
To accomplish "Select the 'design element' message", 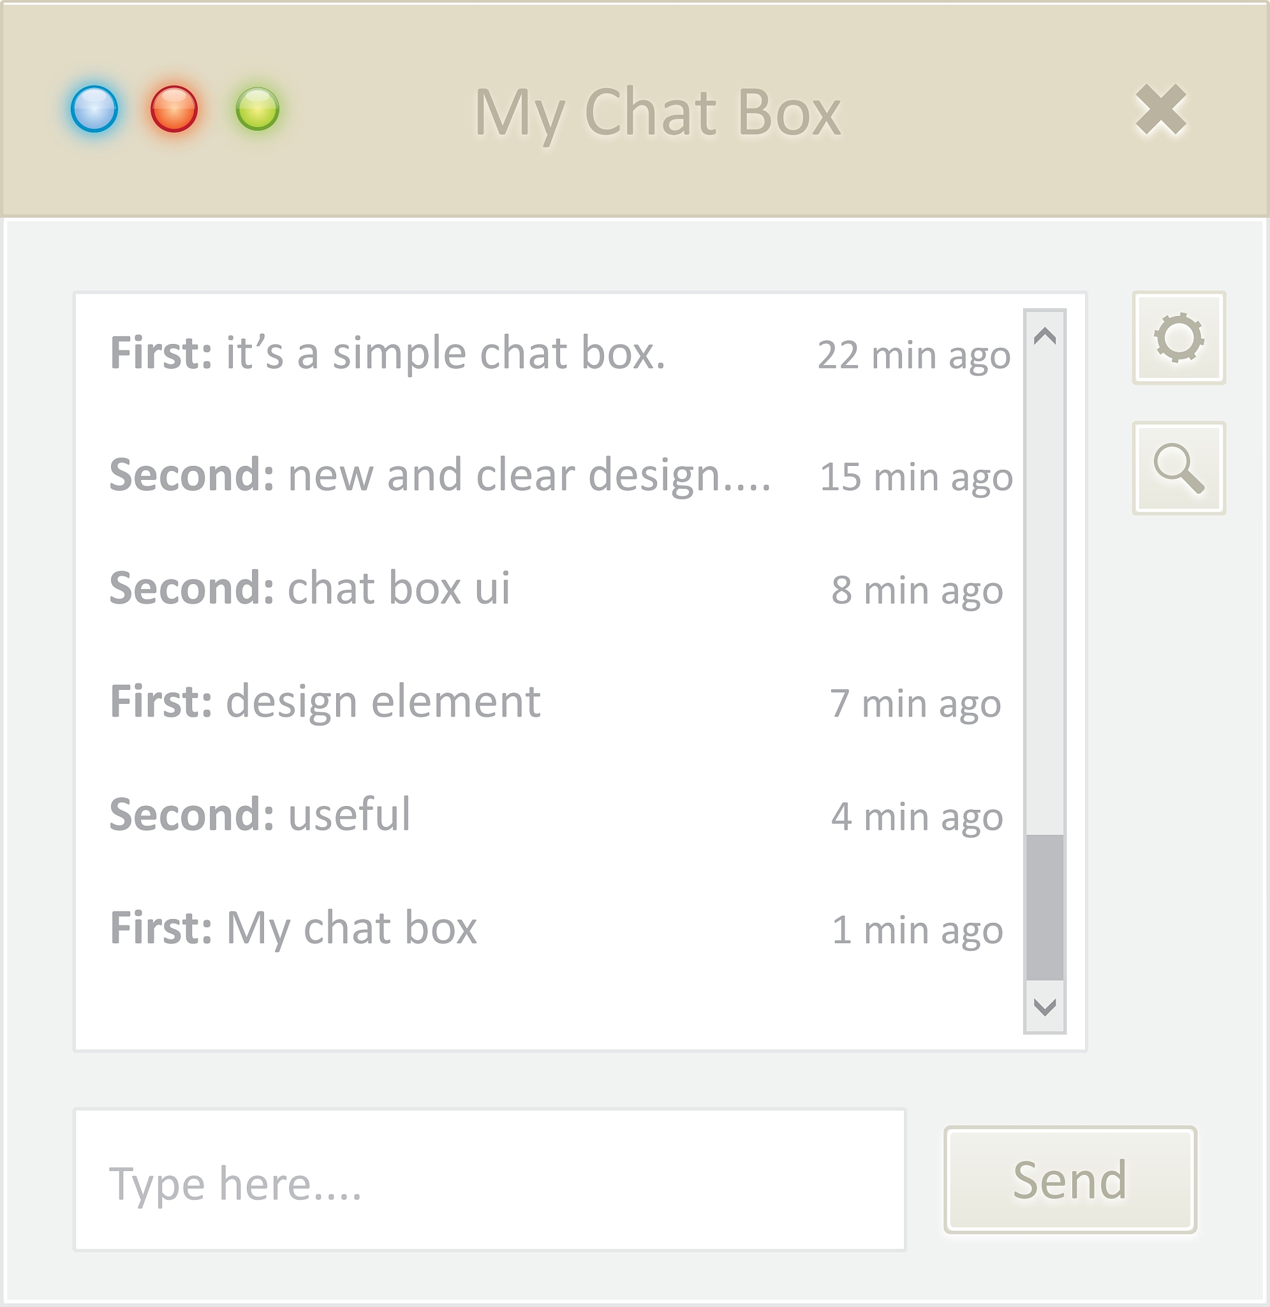I will [382, 702].
